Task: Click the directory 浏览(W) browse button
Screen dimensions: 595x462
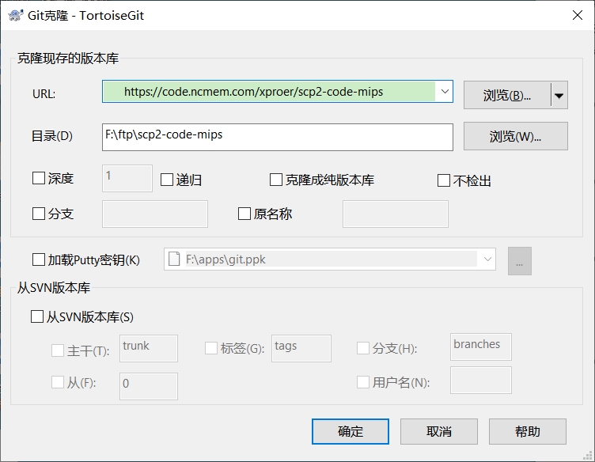Action: click(x=515, y=136)
